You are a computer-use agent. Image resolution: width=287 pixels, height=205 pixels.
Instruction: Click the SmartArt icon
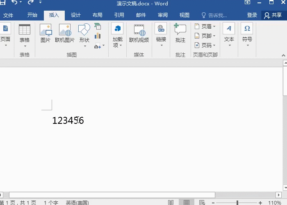point(98,27)
